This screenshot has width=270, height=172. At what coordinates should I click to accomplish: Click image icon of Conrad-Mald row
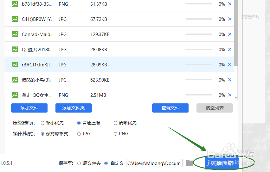pos(15,34)
